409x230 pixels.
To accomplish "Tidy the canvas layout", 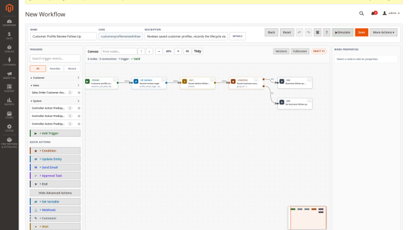I will [197, 51].
